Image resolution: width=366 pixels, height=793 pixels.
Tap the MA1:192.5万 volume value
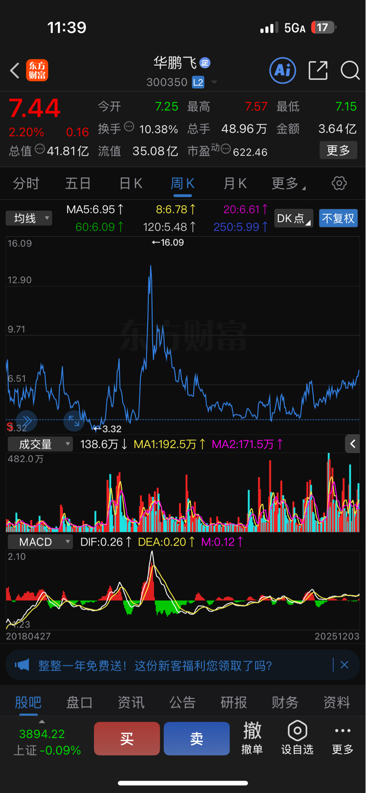170,444
